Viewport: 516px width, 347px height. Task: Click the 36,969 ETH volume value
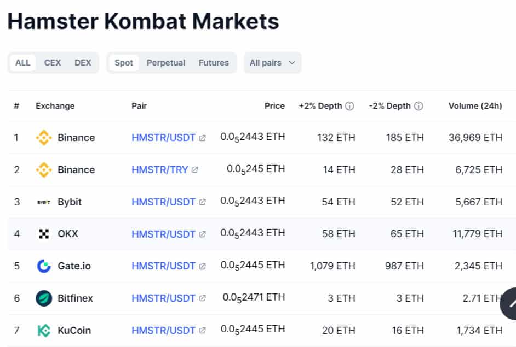click(475, 138)
